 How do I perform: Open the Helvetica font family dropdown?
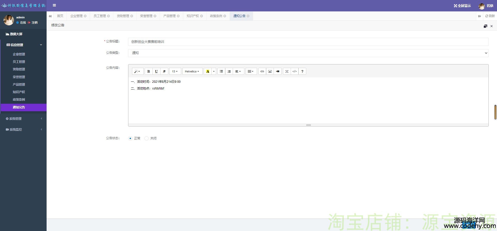(192, 71)
